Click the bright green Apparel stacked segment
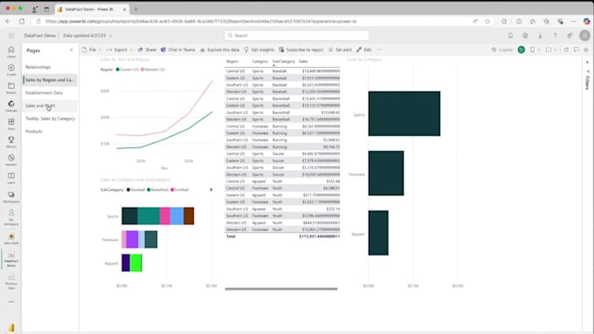Image resolution: width=594 pixels, height=334 pixels. coord(136,262)
